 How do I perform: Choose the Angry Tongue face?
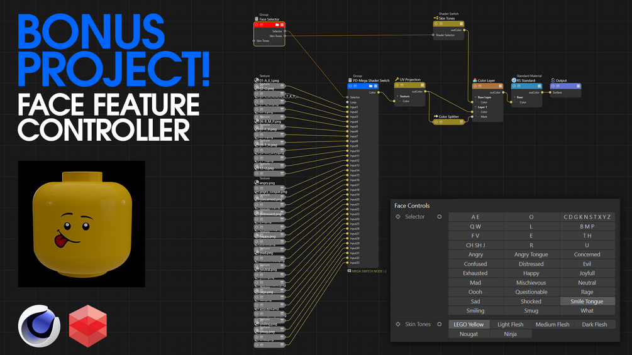[x=531, y=254]
